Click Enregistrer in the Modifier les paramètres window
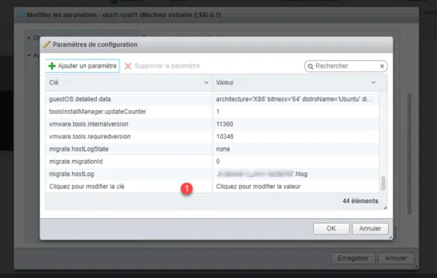The width and height of the screenshot is (437, 278). point(353,258)
